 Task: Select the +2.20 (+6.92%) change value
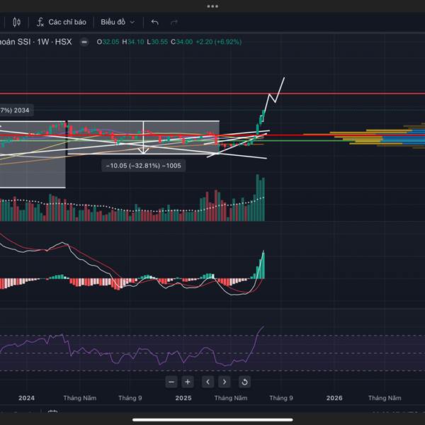click(x=218, y=42)
